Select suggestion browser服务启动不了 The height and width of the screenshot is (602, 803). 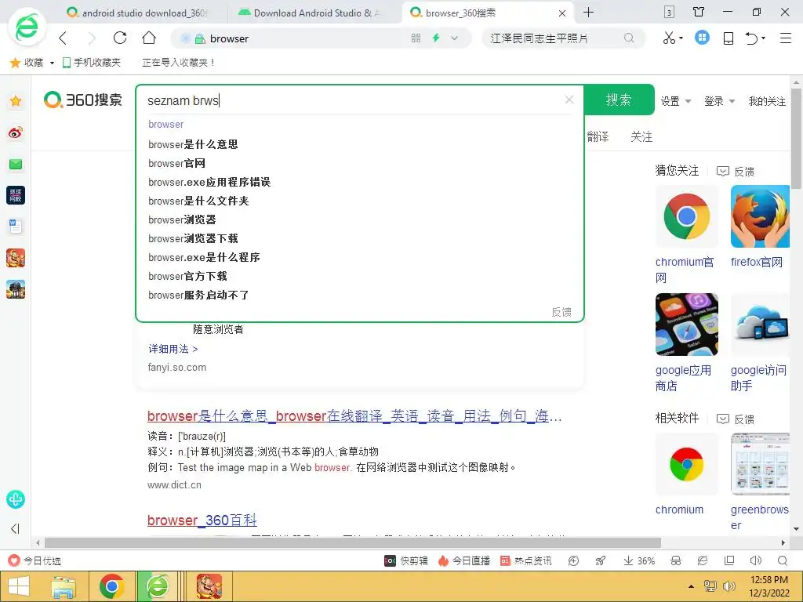point(198,296)
